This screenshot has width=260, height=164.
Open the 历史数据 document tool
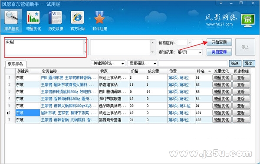(56, 20)
